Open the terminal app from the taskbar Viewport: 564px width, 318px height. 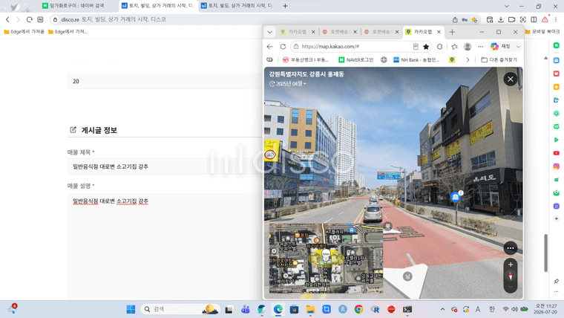pyautogui.click(x=407, y=309)
